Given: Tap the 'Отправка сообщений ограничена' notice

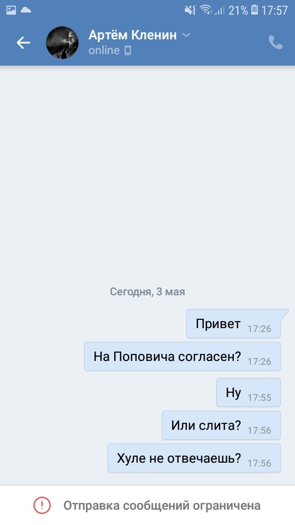Looking at the screenshot, I should point(147,505).
